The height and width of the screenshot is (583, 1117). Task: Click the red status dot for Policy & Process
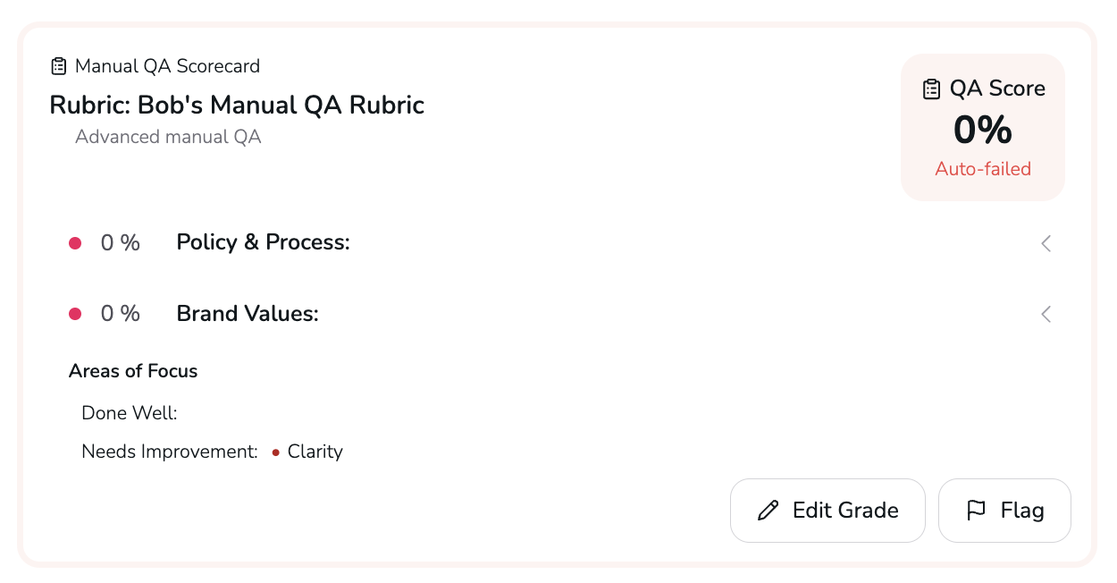pyautogui.click(x=75, y=243)
